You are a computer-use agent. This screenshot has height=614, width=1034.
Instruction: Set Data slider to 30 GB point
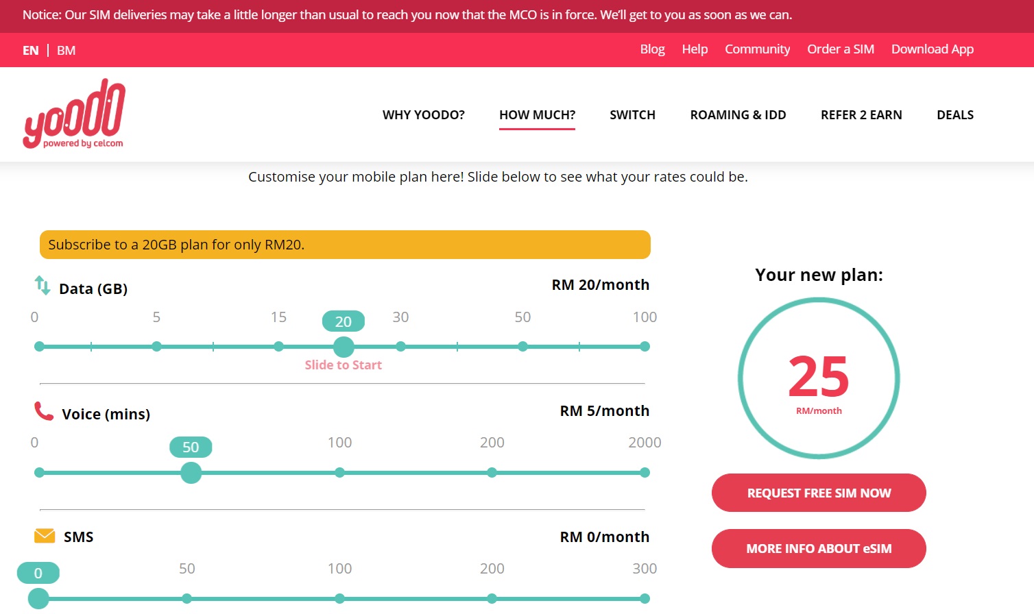[x=400, y=347]
